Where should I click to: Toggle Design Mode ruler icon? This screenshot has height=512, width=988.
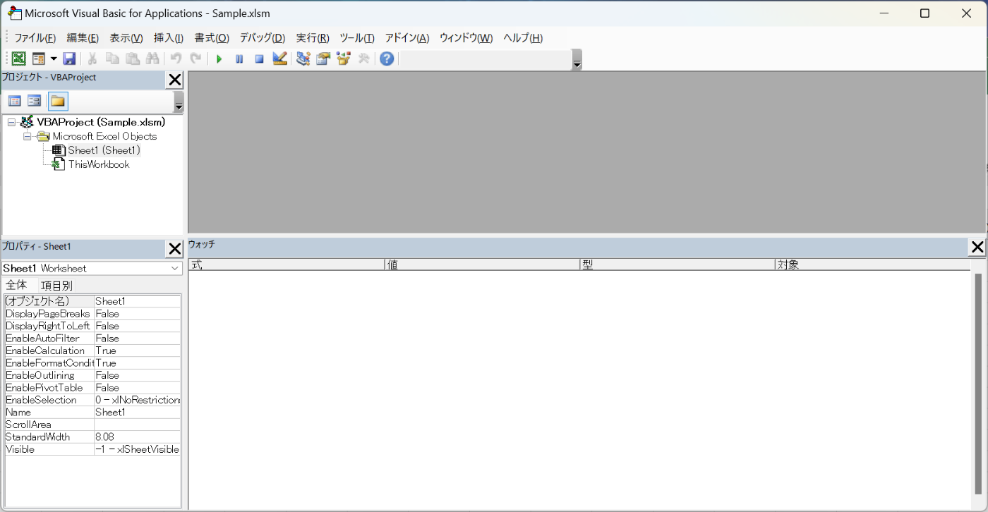pos(279,59)
